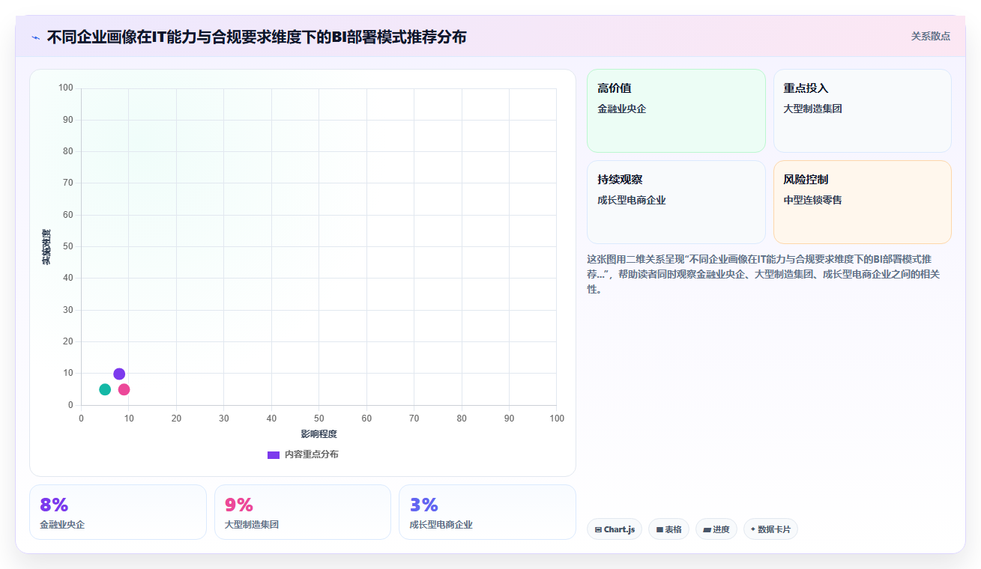This screenshot has height=569, width=981.
Task: Open the 风险控制 中型连锁零售 card
Action: [x=863, y=202]
